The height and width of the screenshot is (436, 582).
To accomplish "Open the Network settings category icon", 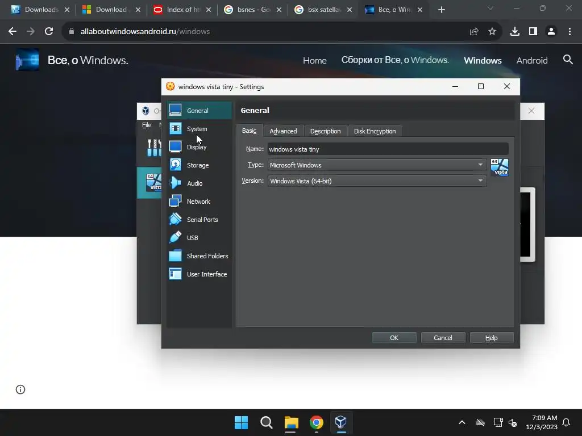I will pos(175,201).
